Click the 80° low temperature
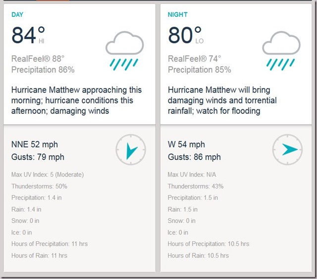The width and height of the screenshot is (317, 279). pos(185,35)
